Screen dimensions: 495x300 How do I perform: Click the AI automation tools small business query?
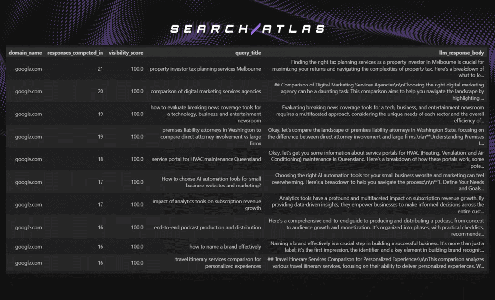(211, 182)
